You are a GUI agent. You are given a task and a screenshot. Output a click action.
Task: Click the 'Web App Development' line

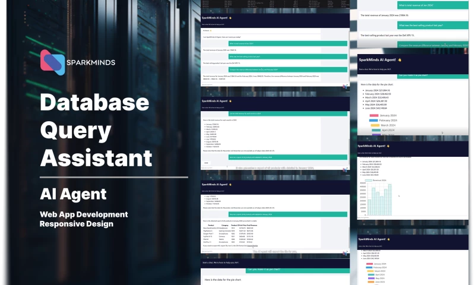pyautogui.click(x=84, y=214)
